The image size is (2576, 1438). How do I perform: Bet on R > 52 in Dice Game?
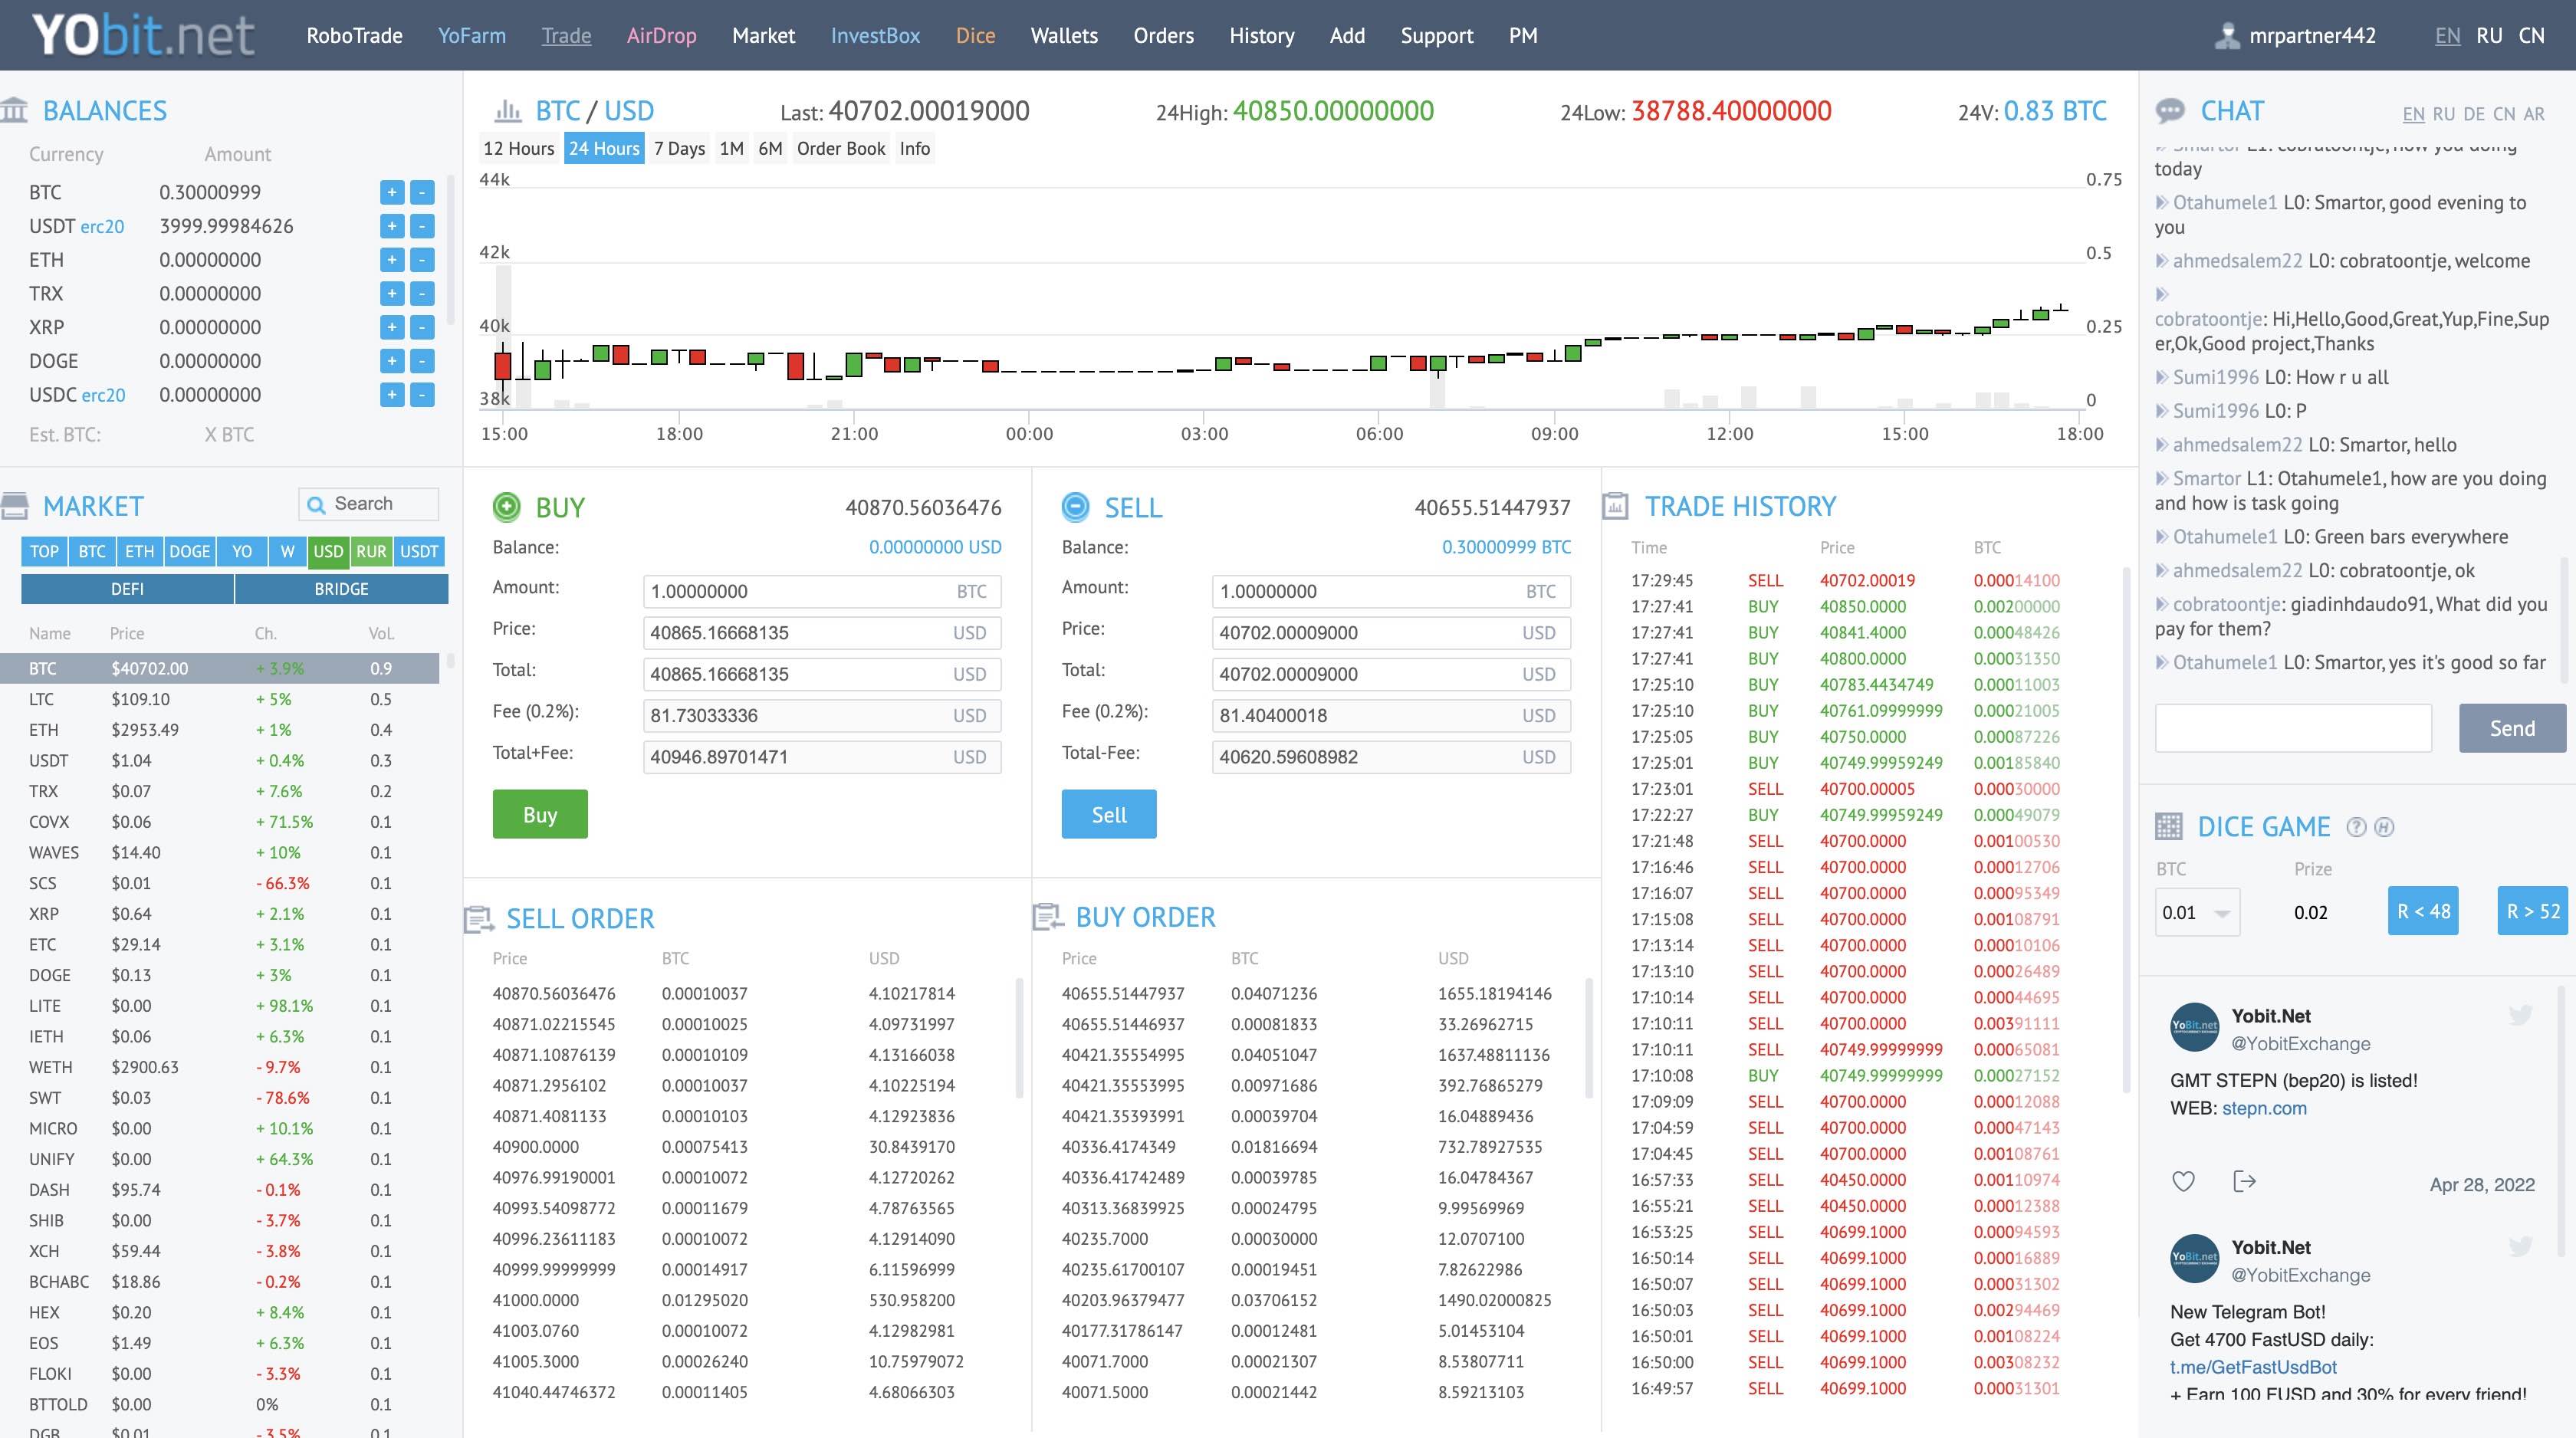pos(2532,911)
